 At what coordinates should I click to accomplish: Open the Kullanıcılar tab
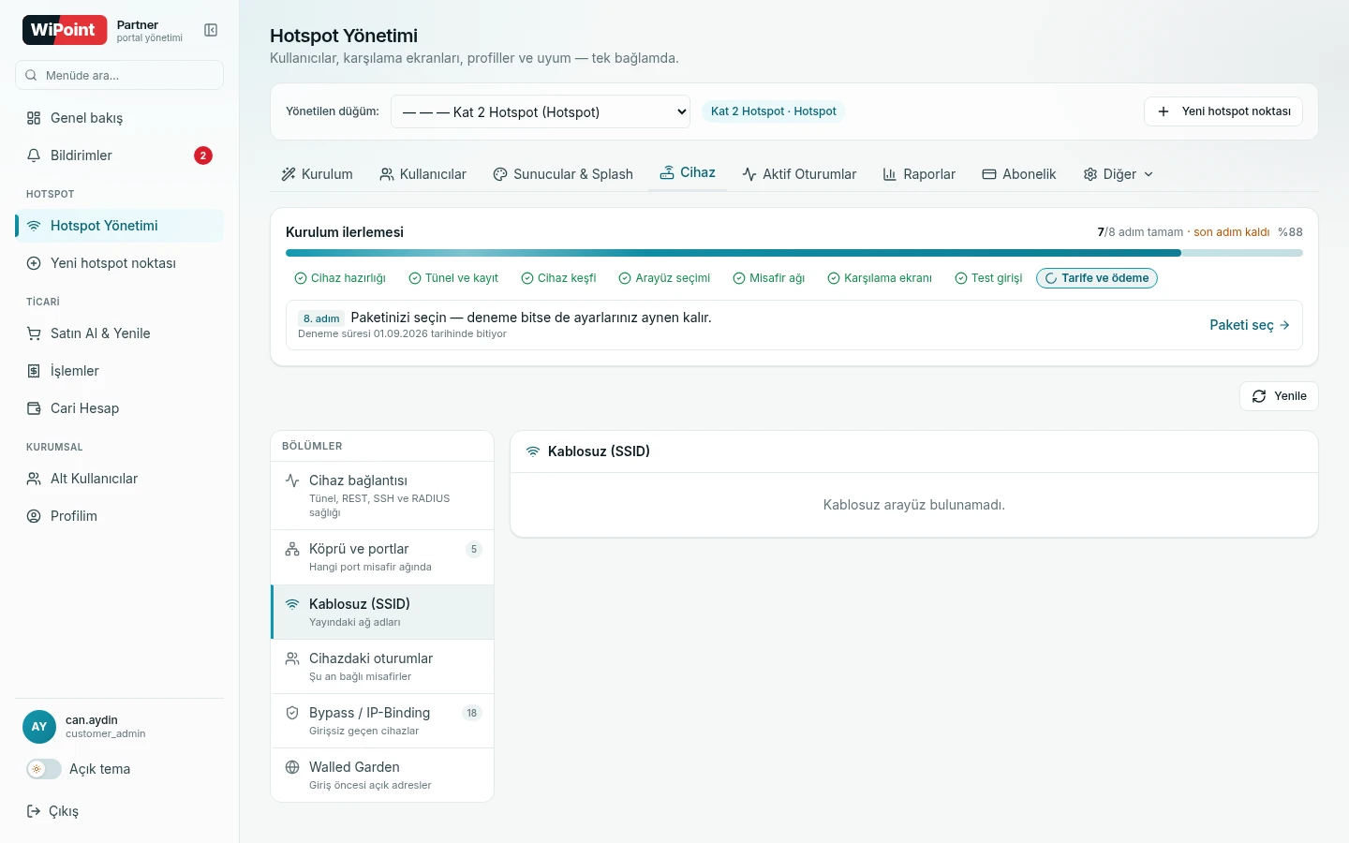point(422,174)
